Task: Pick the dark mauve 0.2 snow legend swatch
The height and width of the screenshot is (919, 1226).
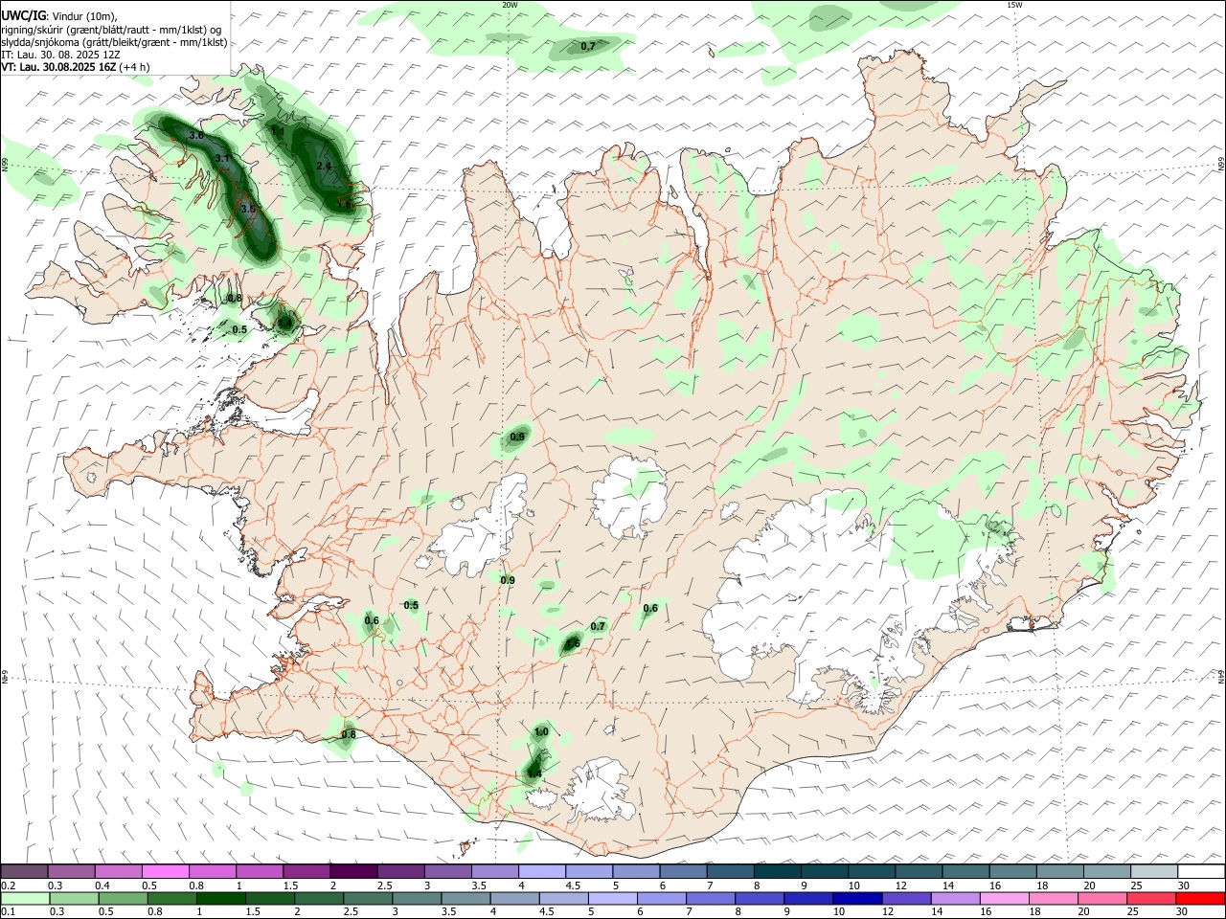Action: point(25,872)
